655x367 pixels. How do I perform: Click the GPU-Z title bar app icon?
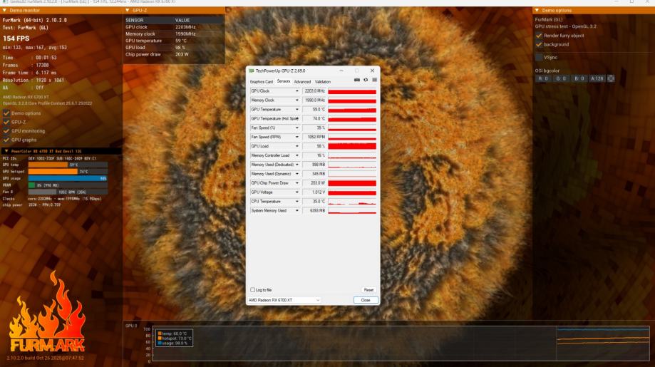[x=252, y=71]
